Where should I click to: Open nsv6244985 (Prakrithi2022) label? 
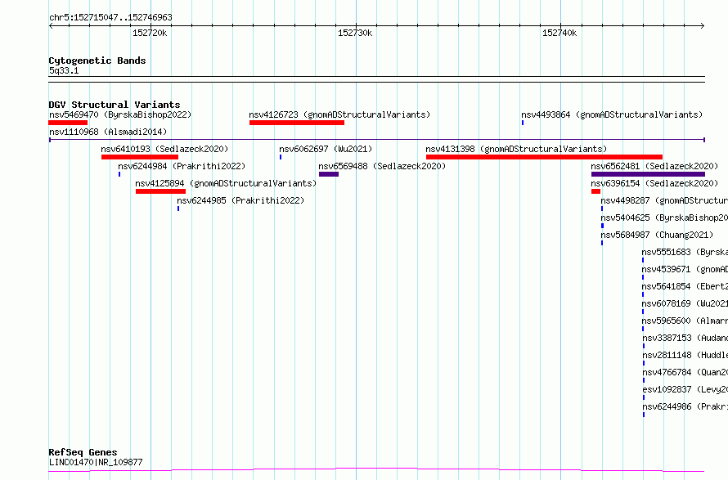click(240, 200)
